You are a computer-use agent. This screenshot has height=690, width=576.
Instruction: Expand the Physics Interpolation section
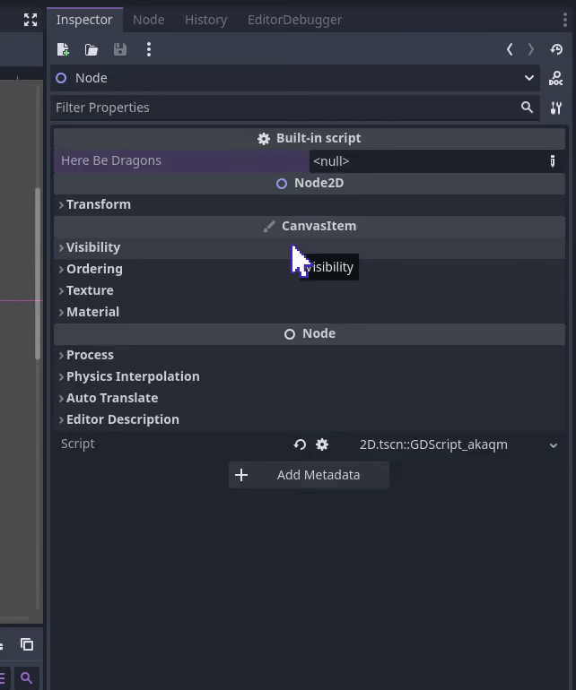click(x=132, y=376)
